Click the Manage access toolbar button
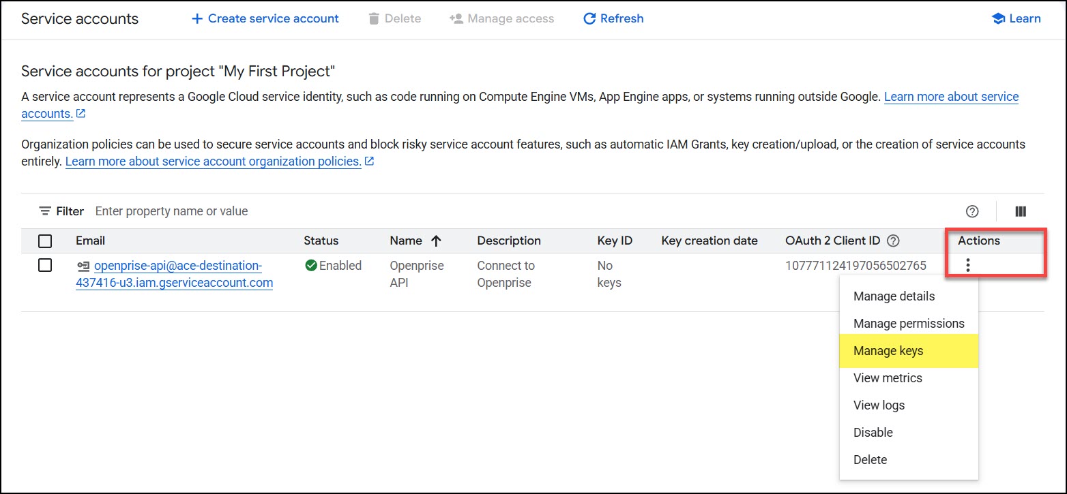The image size is (1067, 494). [x=501, y=18]
